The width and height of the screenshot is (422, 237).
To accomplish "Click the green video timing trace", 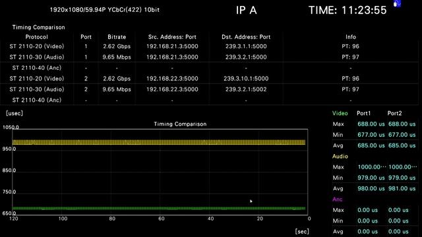I will pos(159,208).
